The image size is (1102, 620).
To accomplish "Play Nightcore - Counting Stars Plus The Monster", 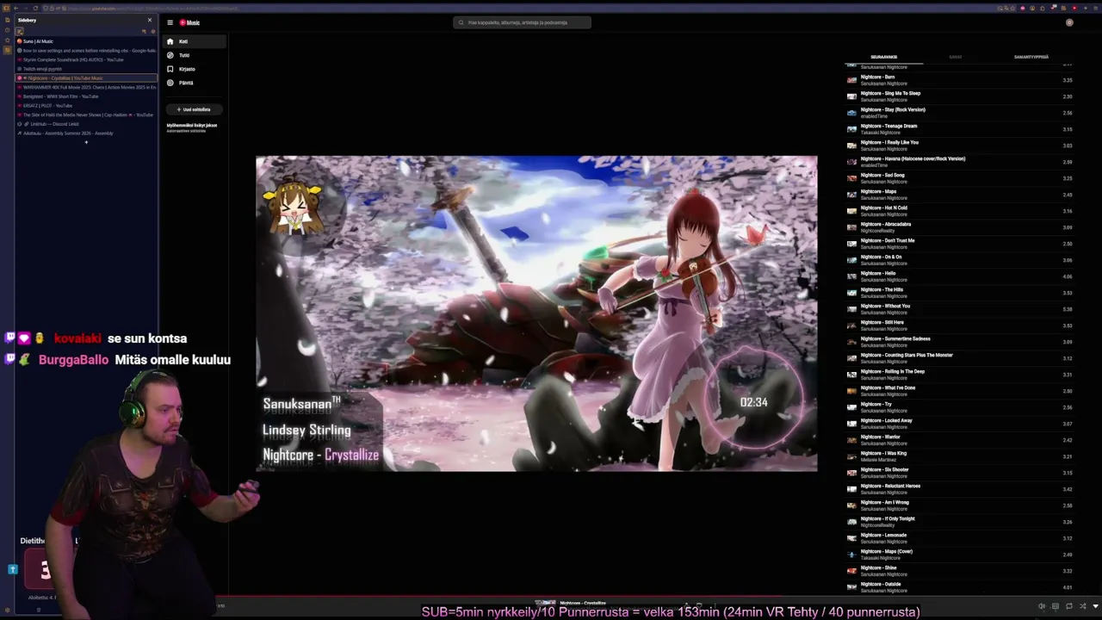I will pos(959,358).
